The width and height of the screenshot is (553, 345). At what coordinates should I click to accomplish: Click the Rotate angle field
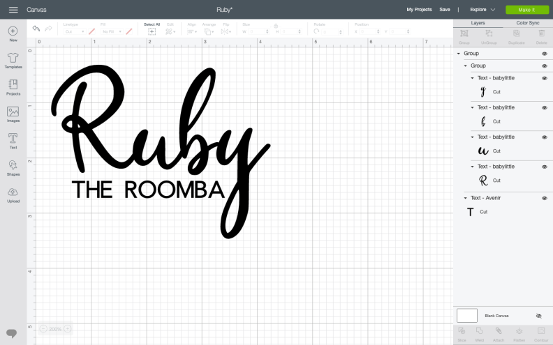pyautogui.click(x=332, y=31)
